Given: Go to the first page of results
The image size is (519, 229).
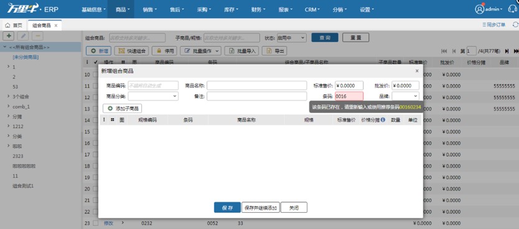Looking at the screenshot, I should pos(444,51).
